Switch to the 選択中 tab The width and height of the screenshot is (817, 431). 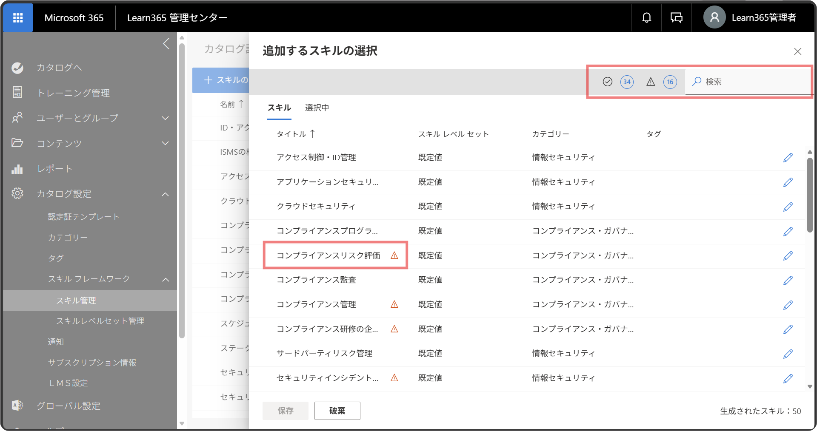pos(317,108)
